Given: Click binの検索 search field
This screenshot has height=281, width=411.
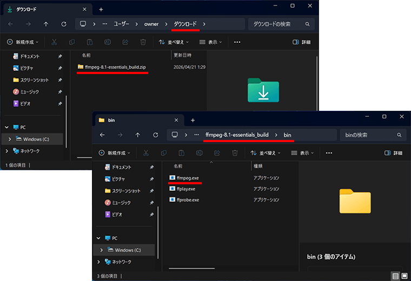Looking at the screenshot, I should tap(373, 135).
